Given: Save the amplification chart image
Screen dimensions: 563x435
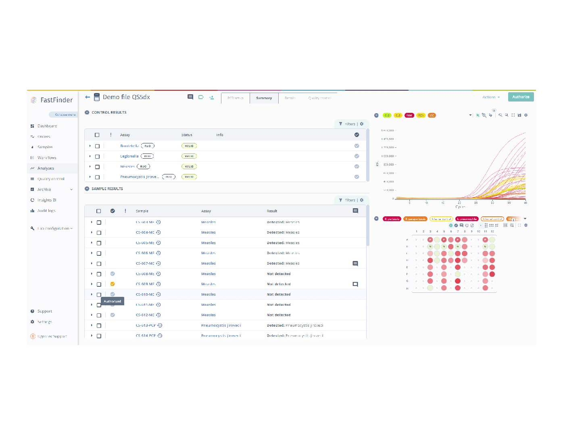Looking at the screenshot, I should point(519,115).
